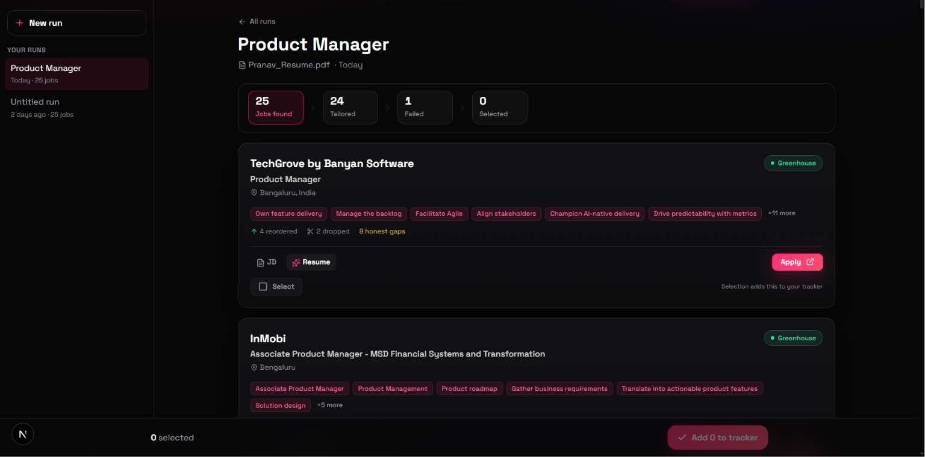Click the Facilitate Agile tag
The width and height of the screenshot is (925, 457).
(439, 213)
